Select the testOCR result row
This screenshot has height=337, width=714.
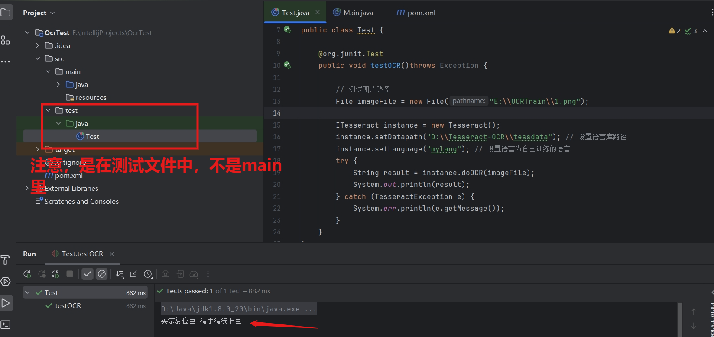(x=85, y=305)
